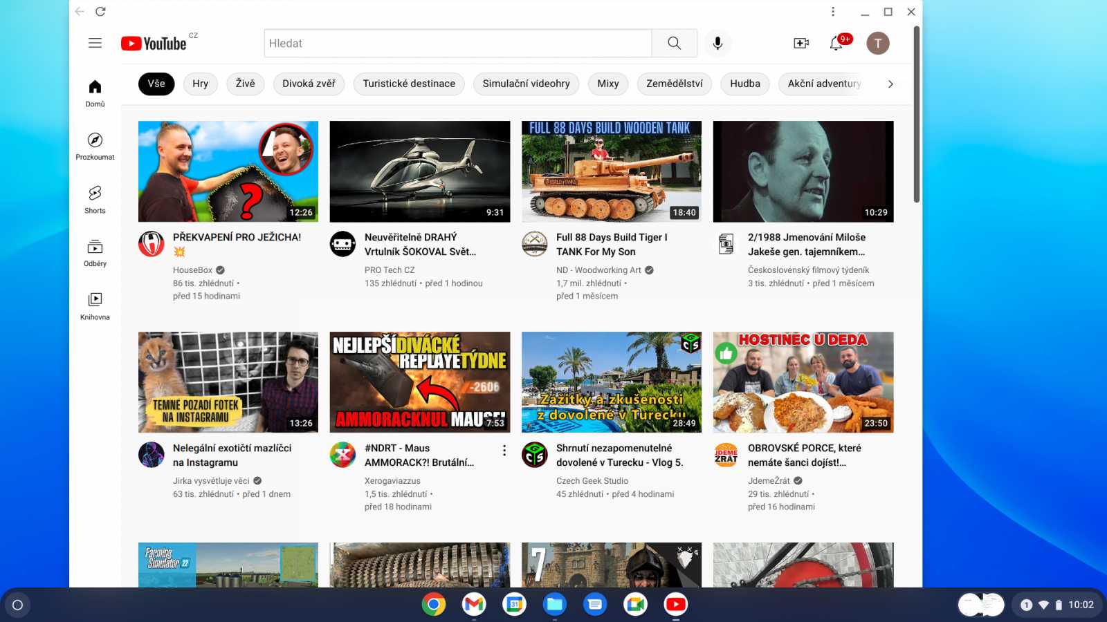Open the notifications bell
1107x622 pixels.
coord(836,43)
